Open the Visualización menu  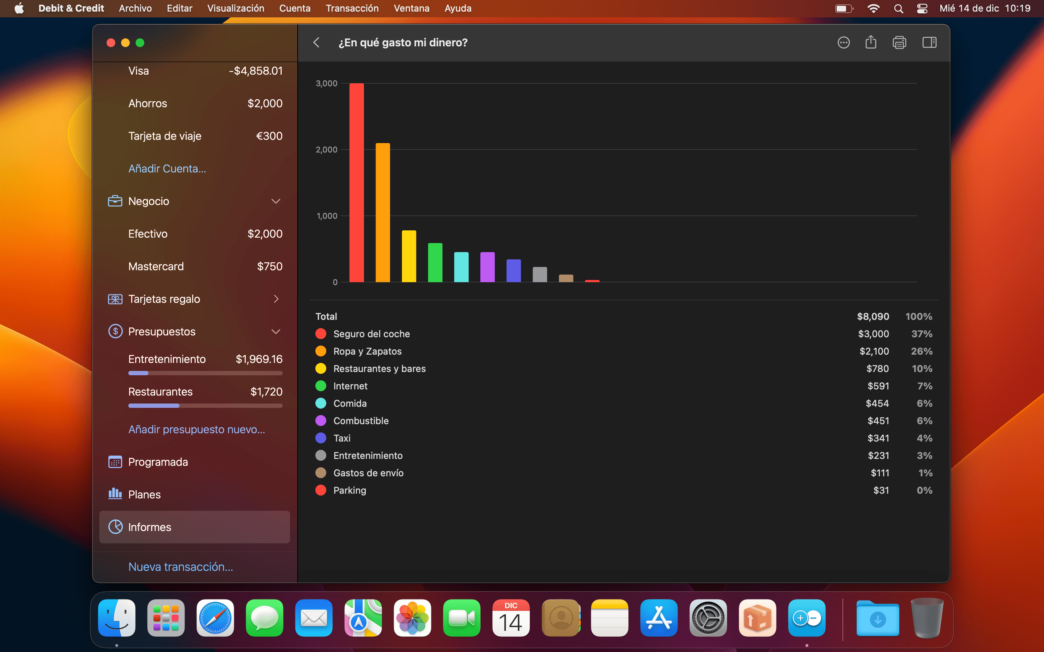tap(236, 8)
